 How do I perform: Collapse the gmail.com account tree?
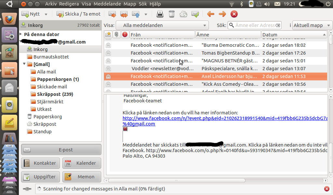[x=21, y=42]
